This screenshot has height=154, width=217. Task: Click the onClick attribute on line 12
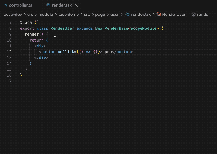[66, 52]
